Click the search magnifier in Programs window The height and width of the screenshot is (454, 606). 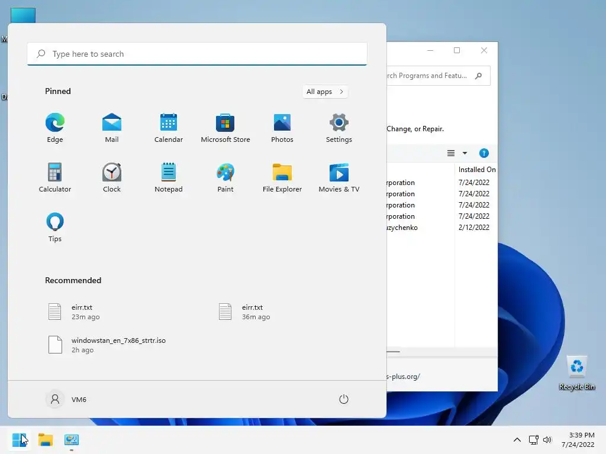point(478,76)
